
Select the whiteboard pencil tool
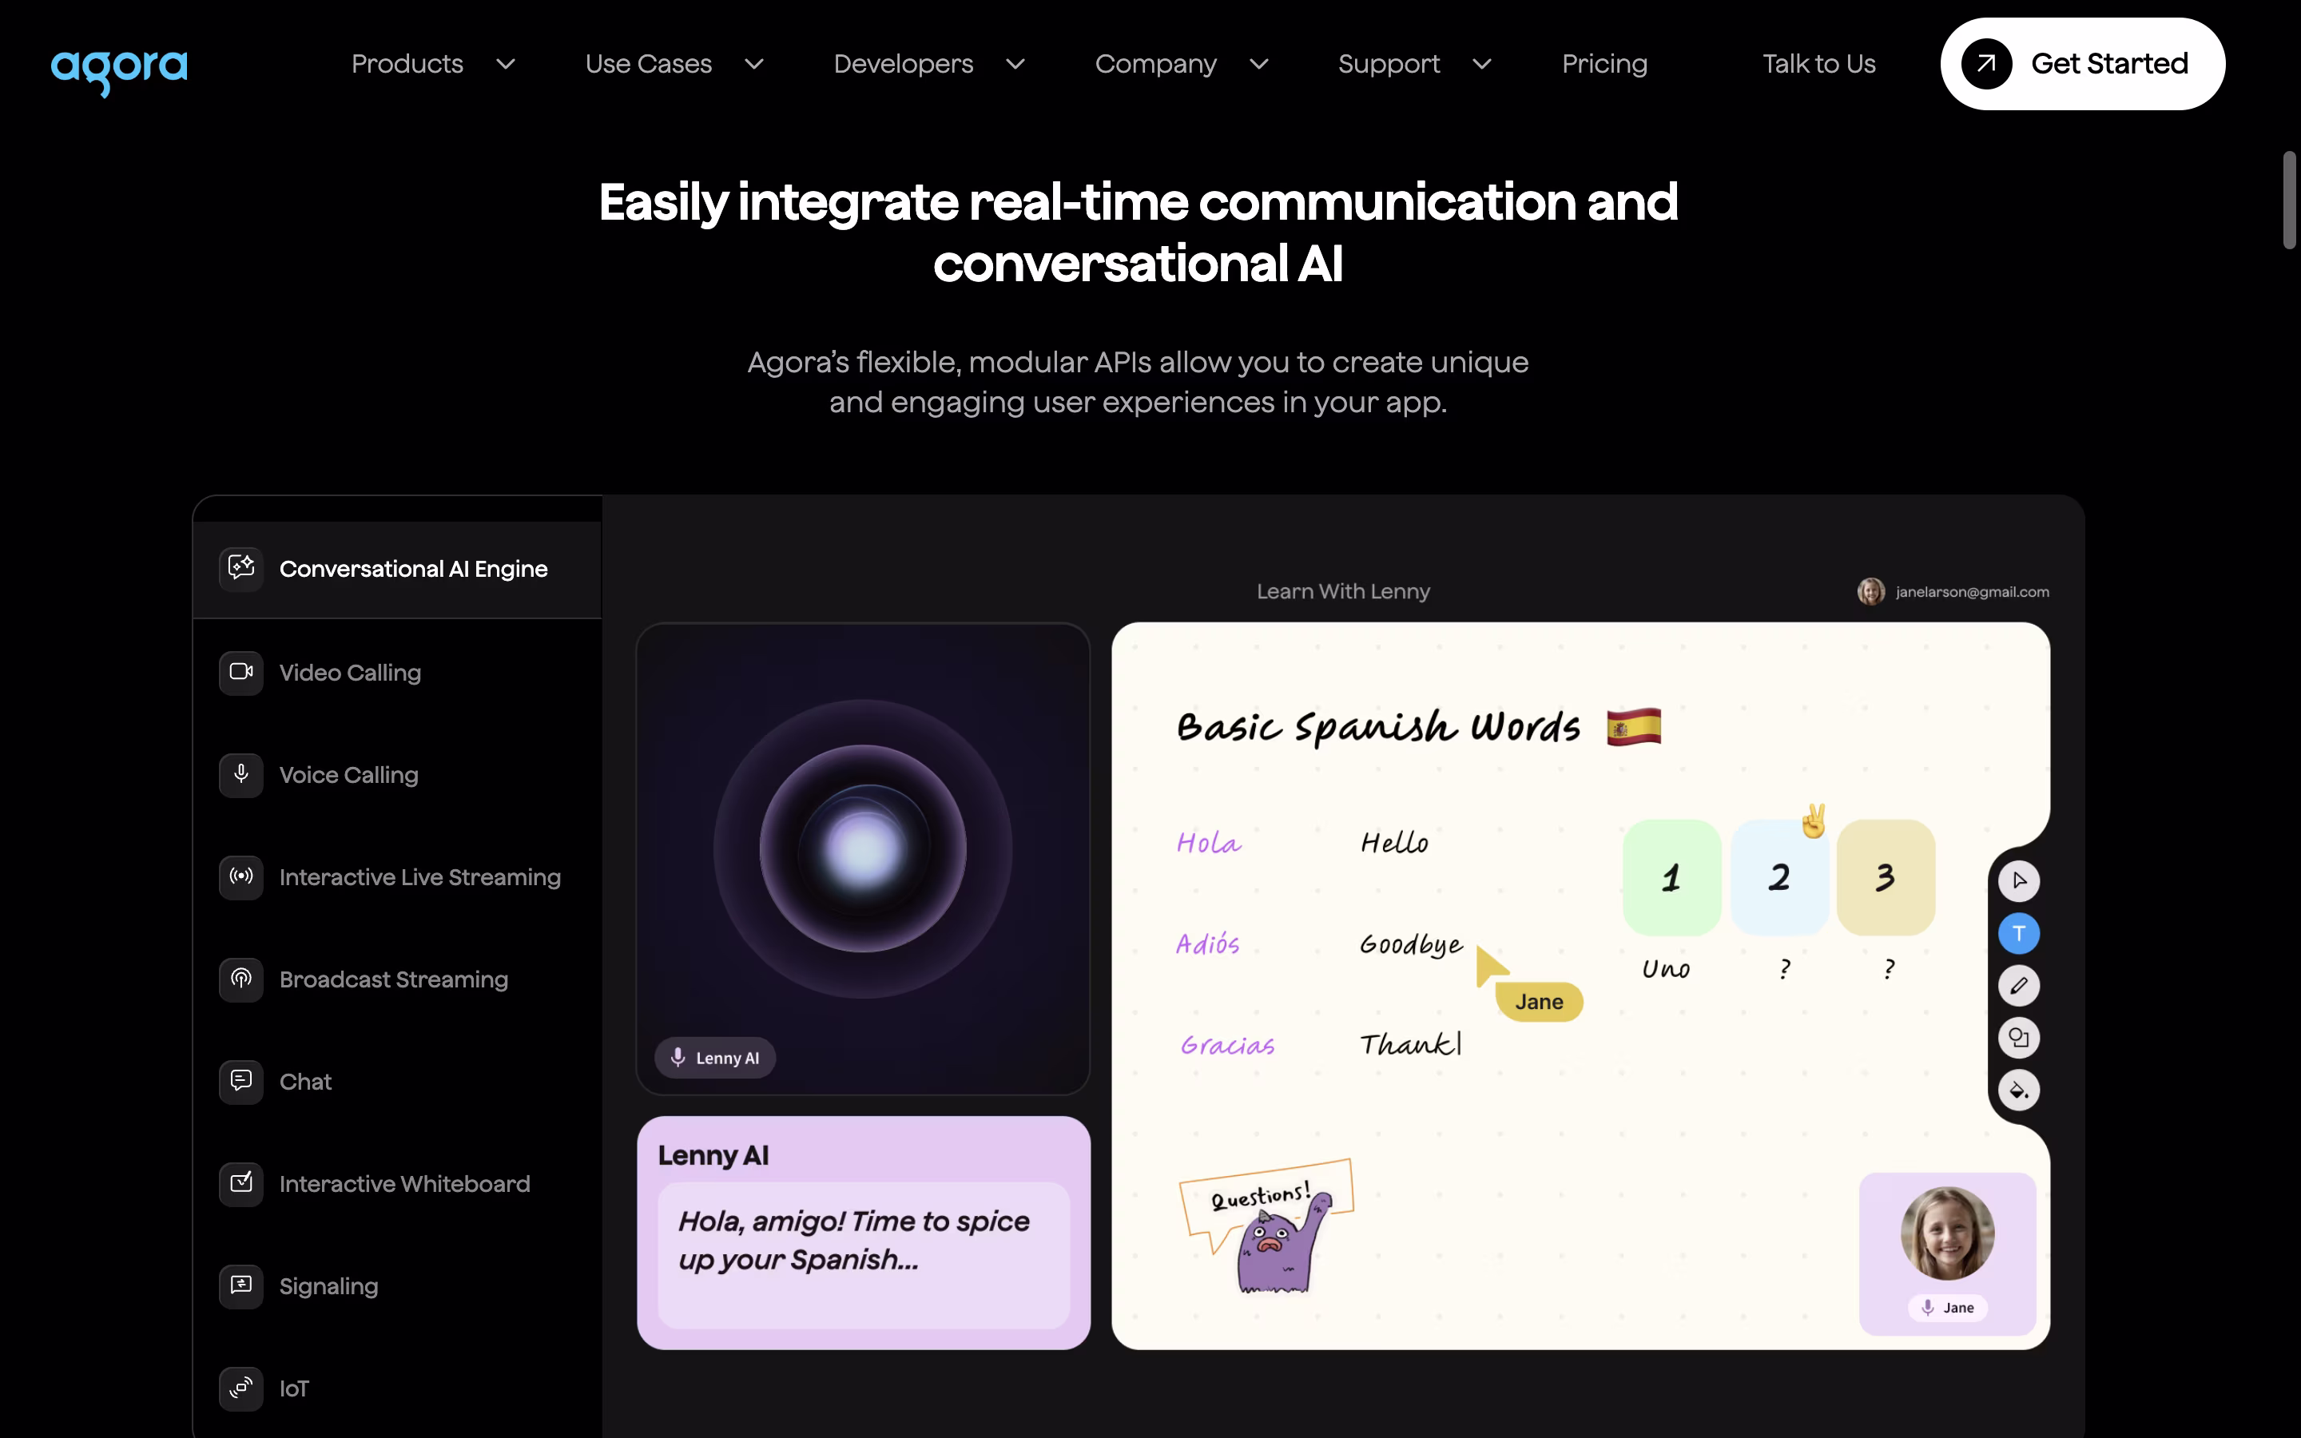(x=2019, y=985)
